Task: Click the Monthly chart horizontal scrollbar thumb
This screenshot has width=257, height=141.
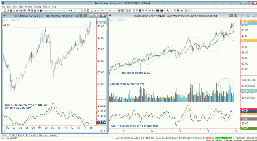Action: pyautogui.click(x=102, y=131)
